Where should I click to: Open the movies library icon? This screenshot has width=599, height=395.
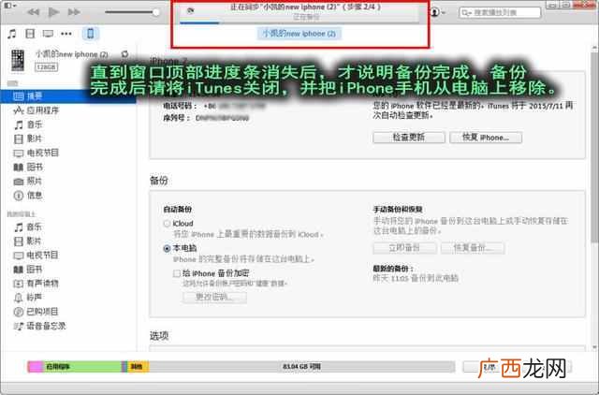(30, 34)
